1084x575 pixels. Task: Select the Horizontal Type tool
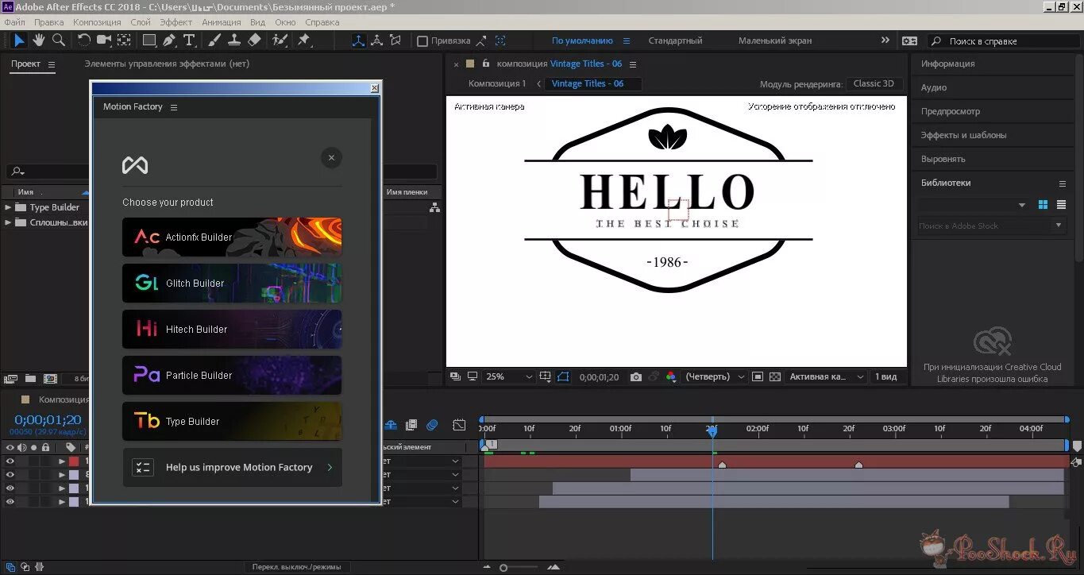(189, 40)
